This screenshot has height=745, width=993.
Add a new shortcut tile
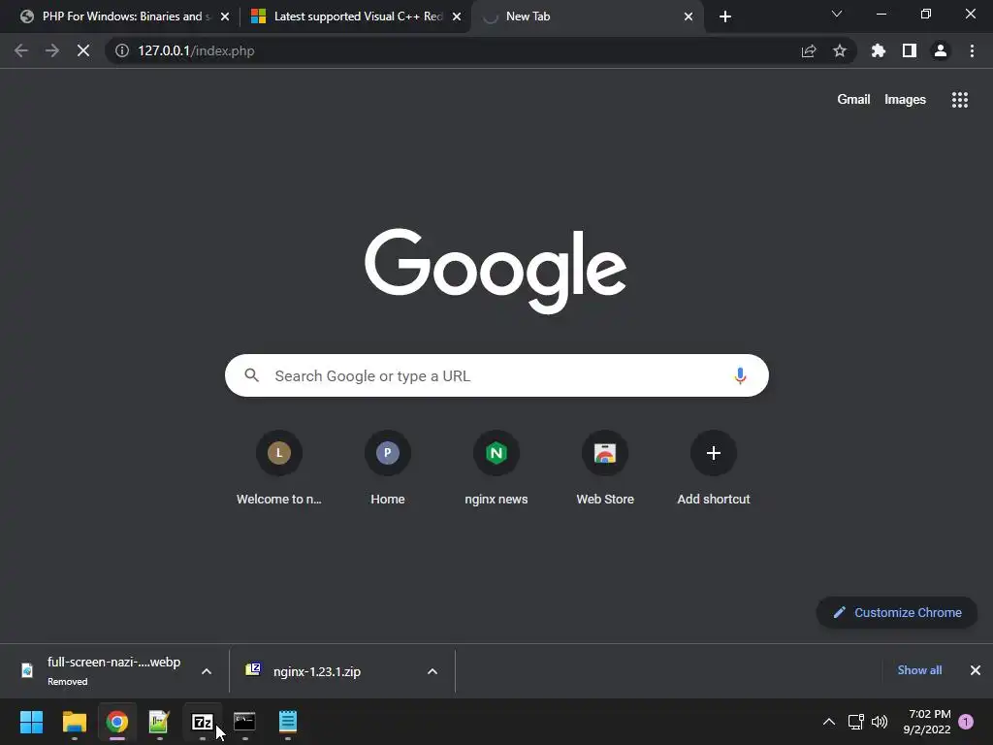[714, 469]
